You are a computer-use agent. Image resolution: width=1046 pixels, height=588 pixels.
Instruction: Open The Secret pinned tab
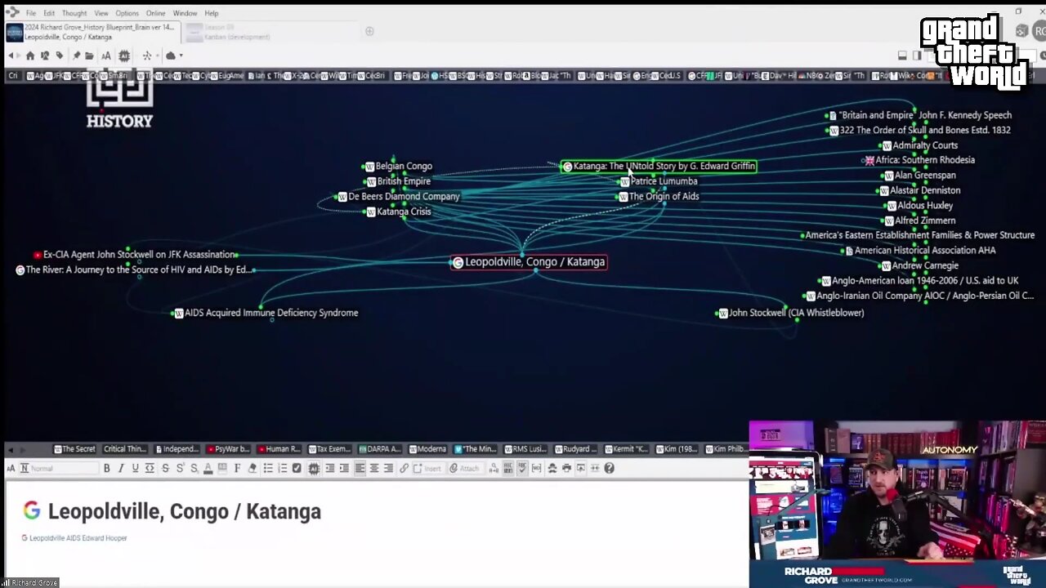[74, 449]
